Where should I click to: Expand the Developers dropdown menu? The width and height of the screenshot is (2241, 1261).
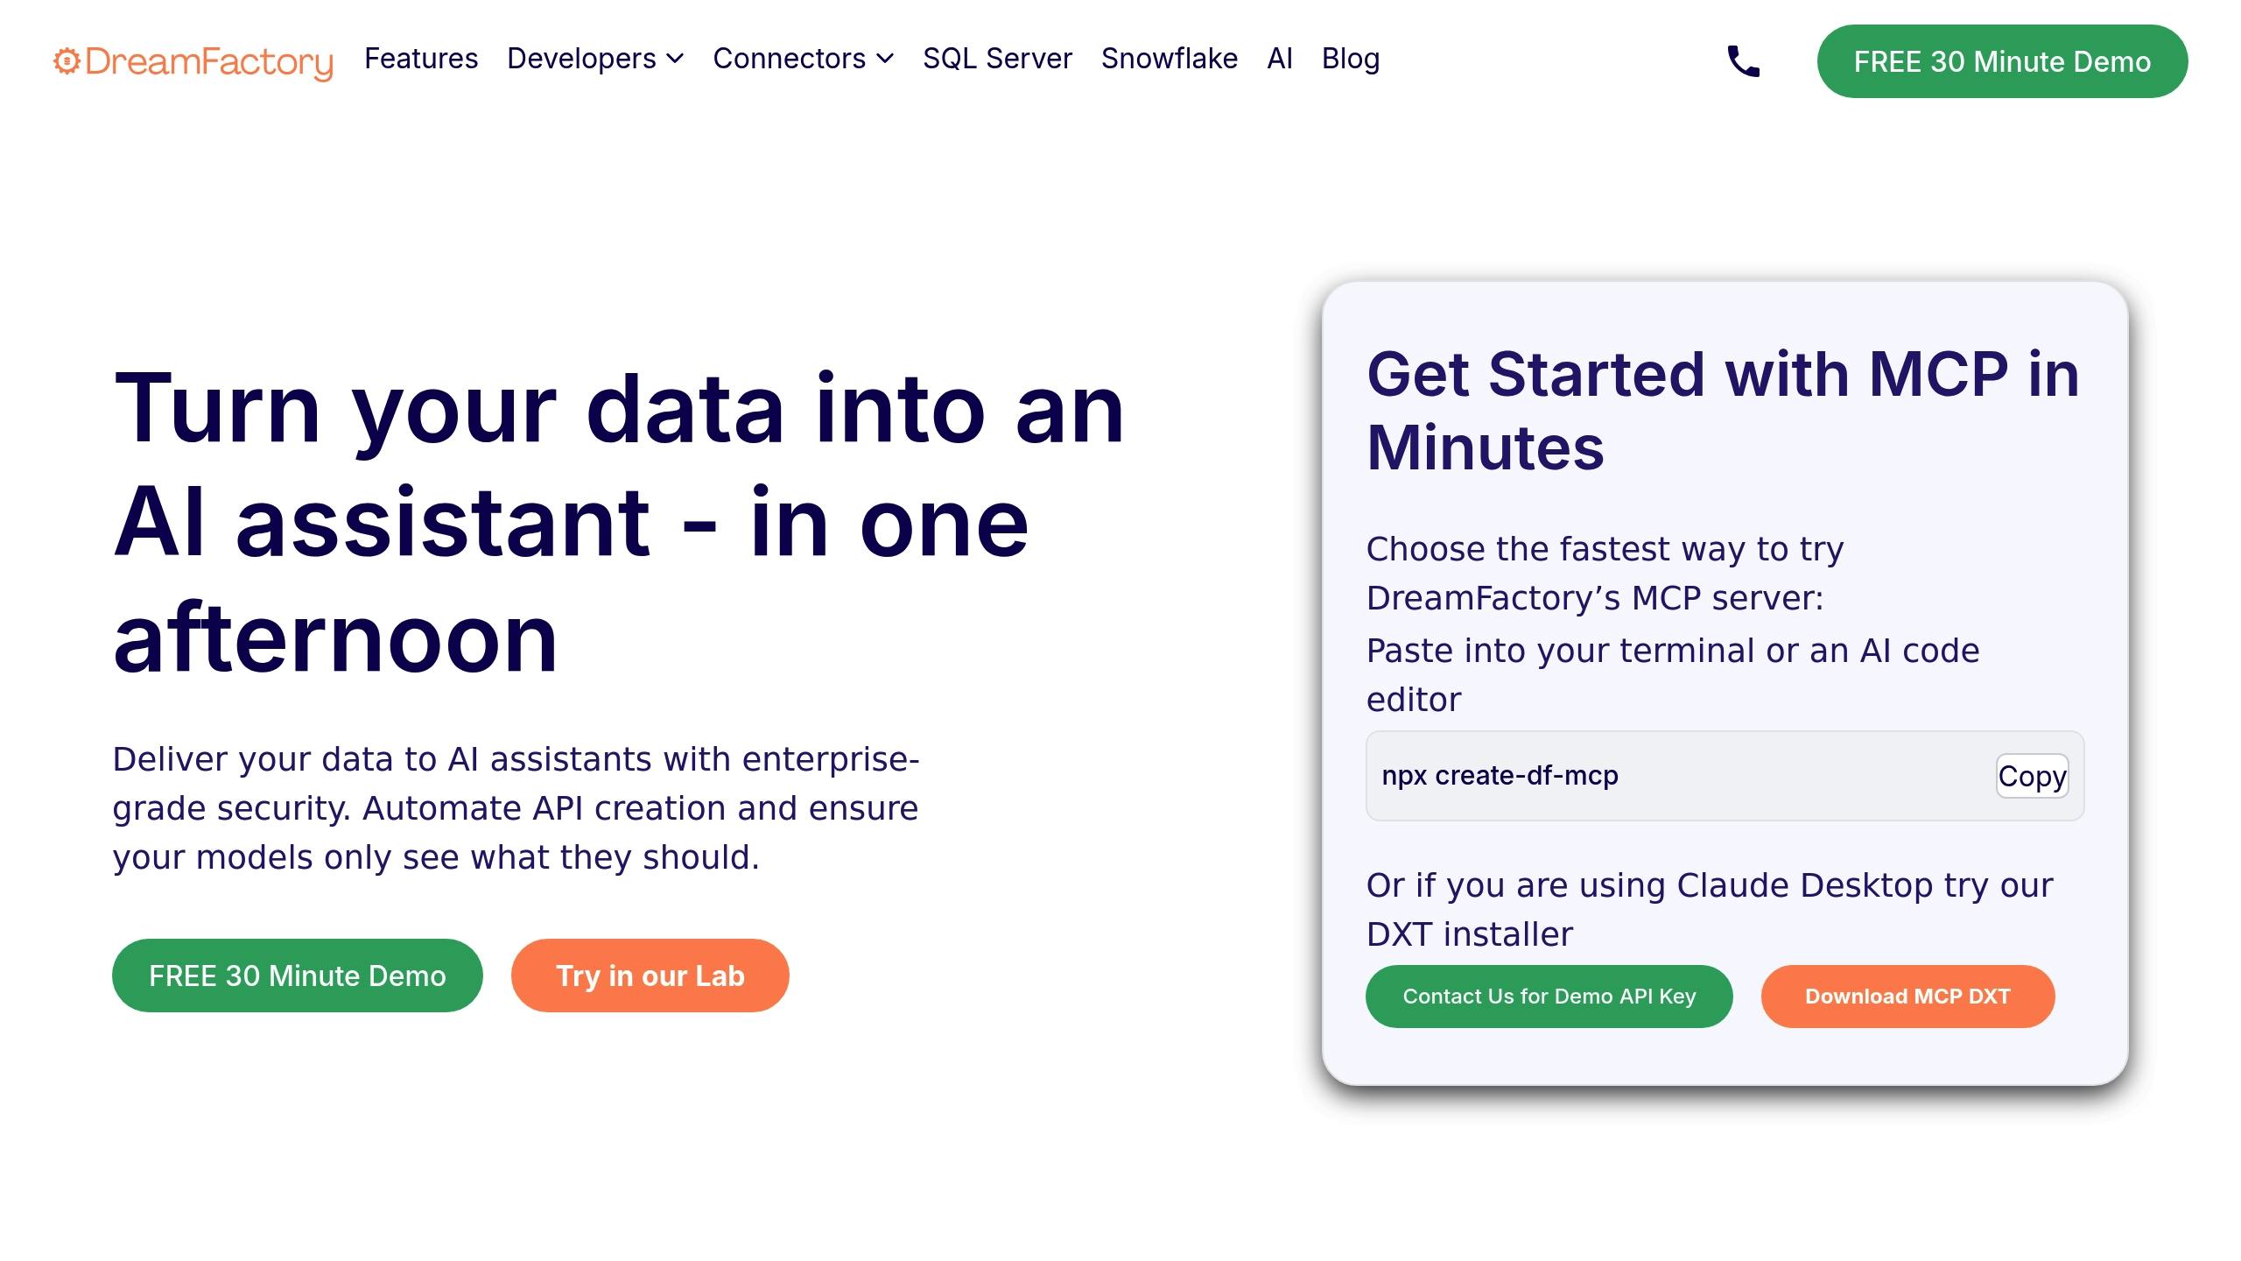pyautogui.click(x=595, y=59)
